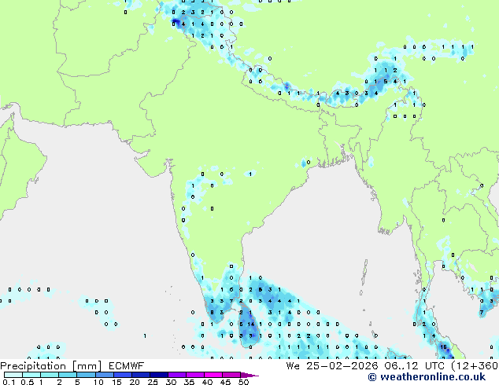499x385 pixels.
Task: Click the legend tick label '50'
Action: coord(244,382)
